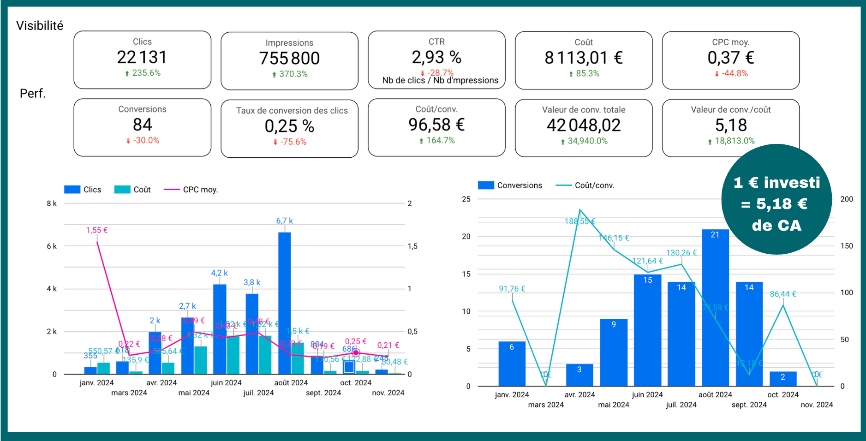Click the Clics scorecard showing 22 131
Image resolution: width=866 pixels, height=441 pixels.
[142, 60]
